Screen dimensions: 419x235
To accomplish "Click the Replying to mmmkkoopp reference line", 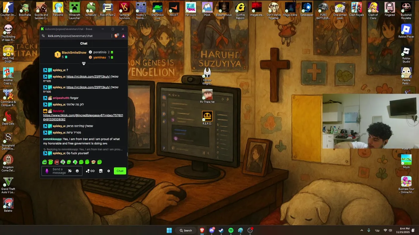I will [x=83, y=149].
